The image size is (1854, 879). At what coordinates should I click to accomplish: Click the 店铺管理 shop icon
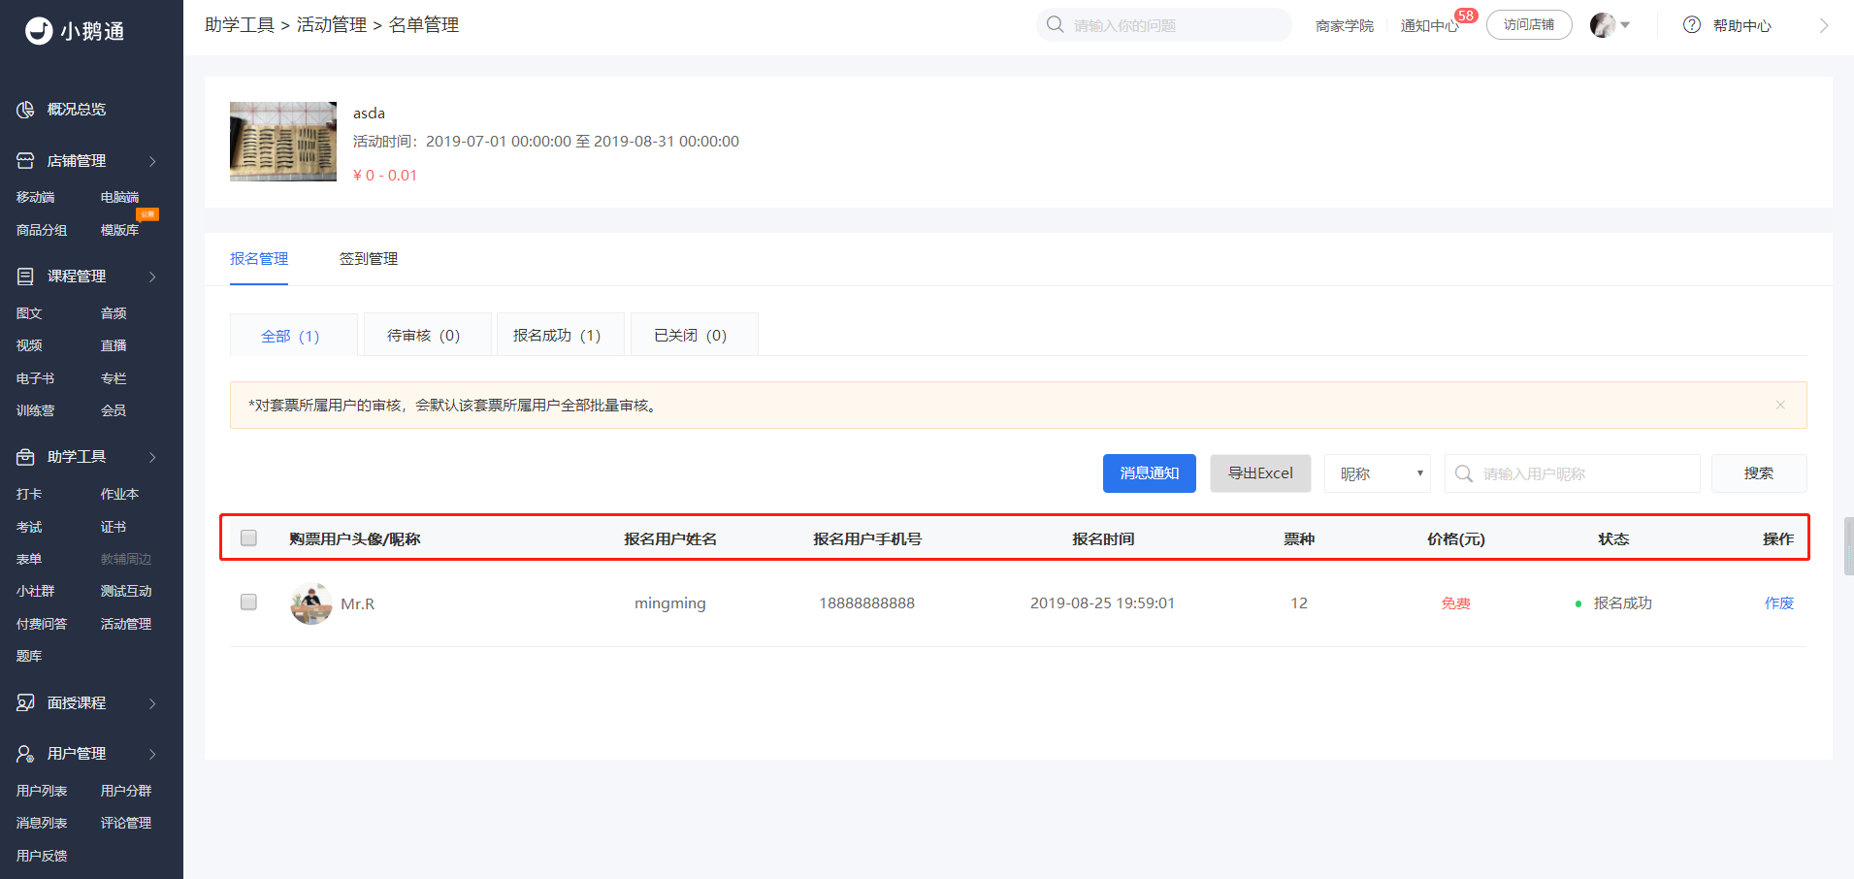[x=25, y=161]
